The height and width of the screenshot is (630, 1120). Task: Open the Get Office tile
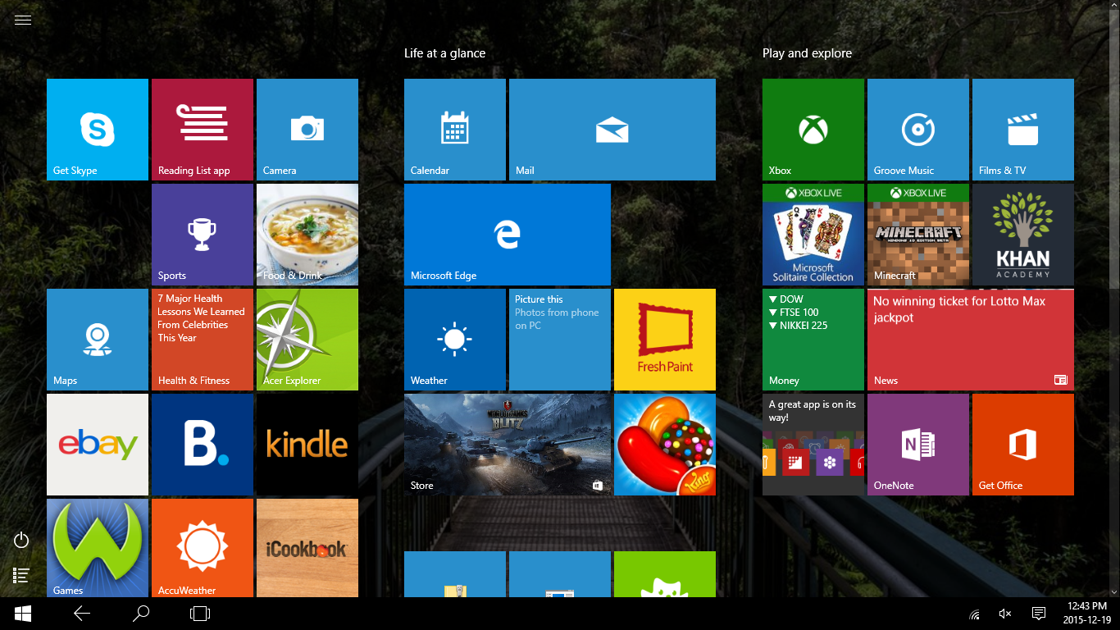1023,445
